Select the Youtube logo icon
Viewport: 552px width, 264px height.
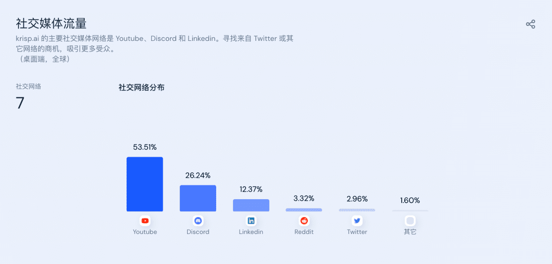click(x=145, y=221)
